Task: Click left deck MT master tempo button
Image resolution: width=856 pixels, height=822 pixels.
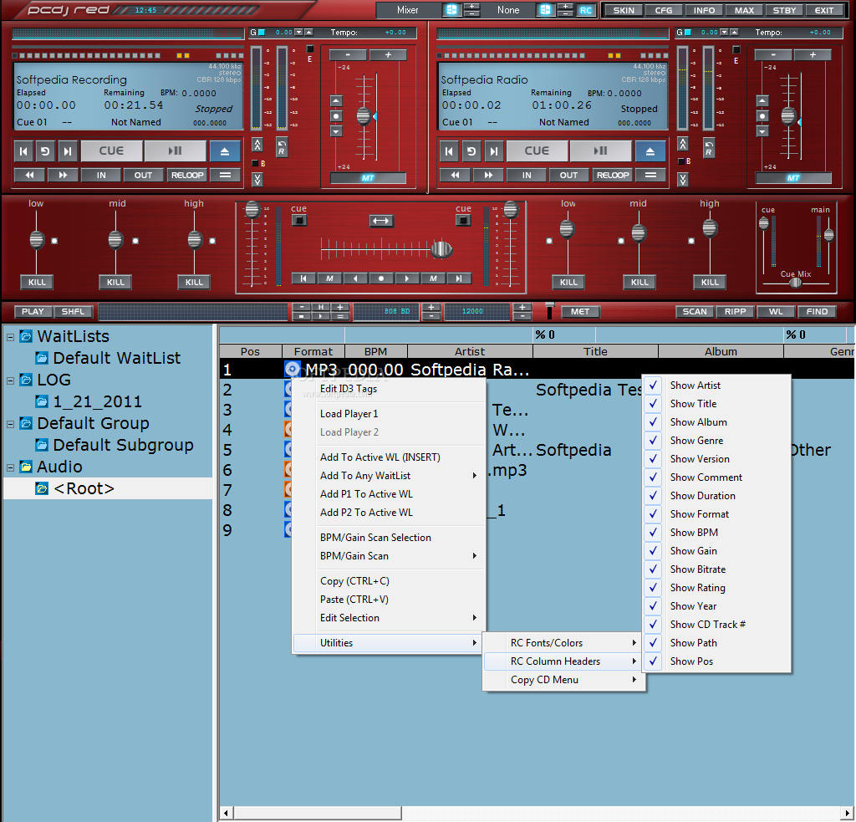Action: pyautogui.click(x=368, y=178)
